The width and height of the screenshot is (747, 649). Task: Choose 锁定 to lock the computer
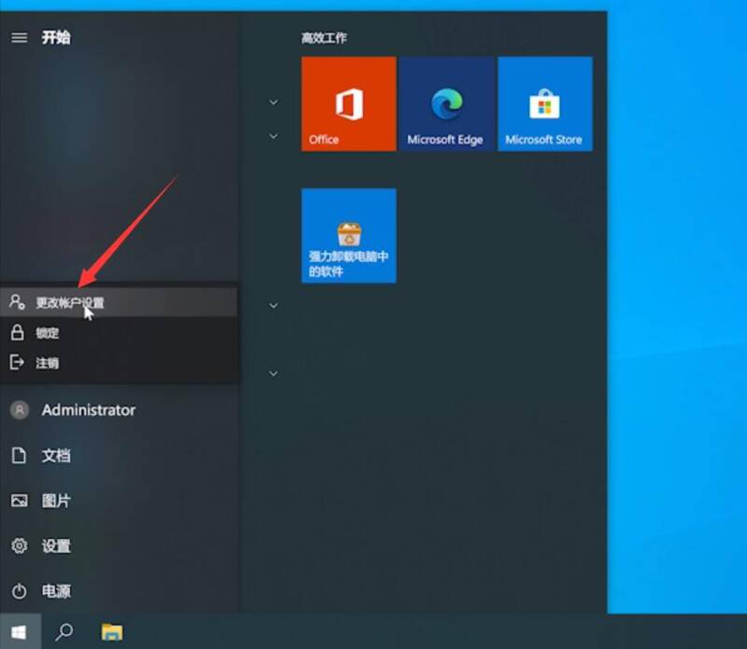[x=120, y=333]
